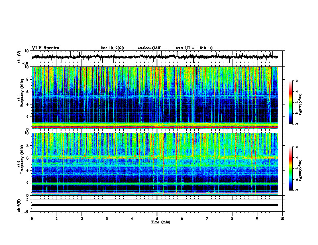Screen dimensions: 318x245
Task: Click time axis tick label "8"
Action: [x=232, y=219]
